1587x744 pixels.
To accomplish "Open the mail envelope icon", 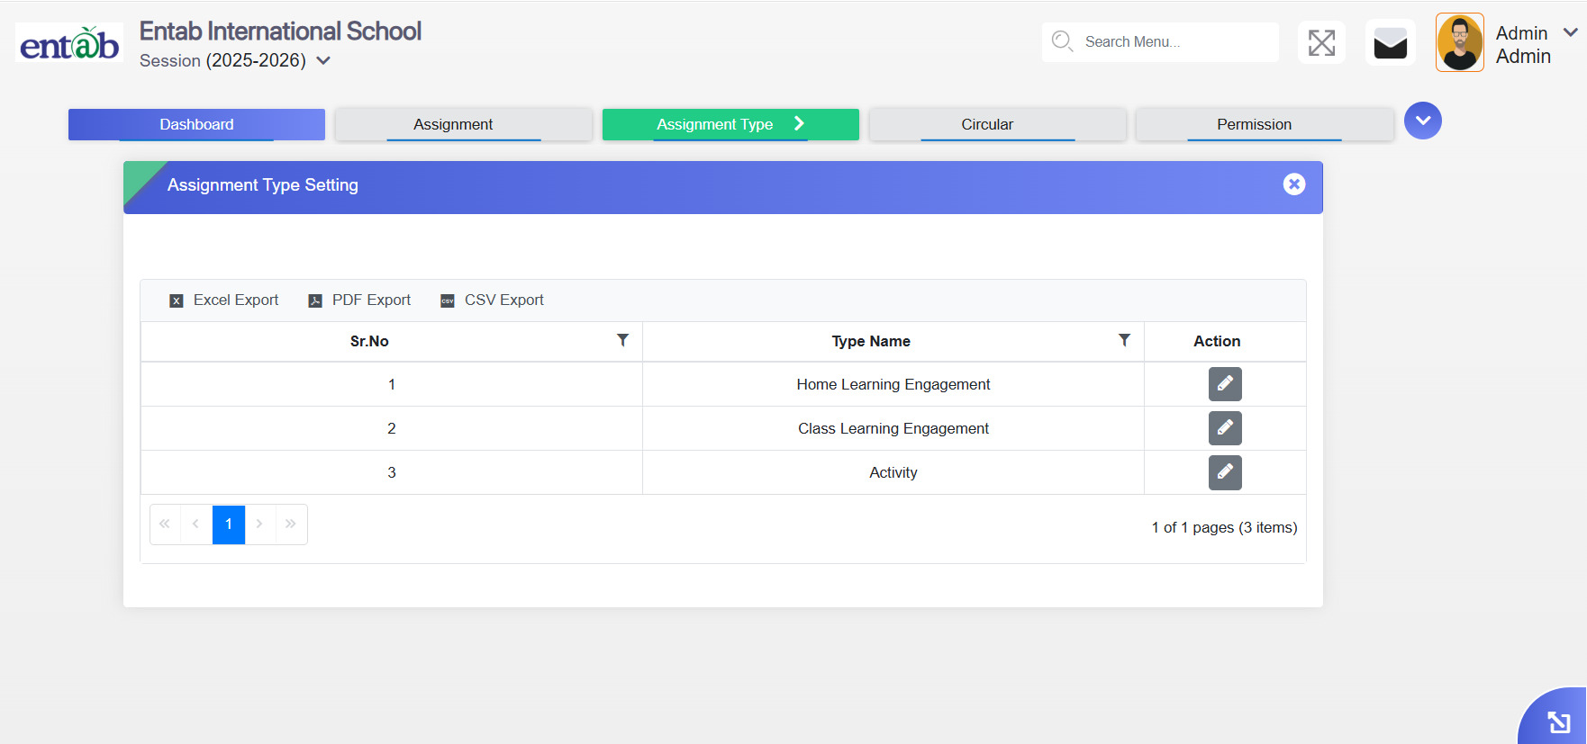I will 1390,42.
